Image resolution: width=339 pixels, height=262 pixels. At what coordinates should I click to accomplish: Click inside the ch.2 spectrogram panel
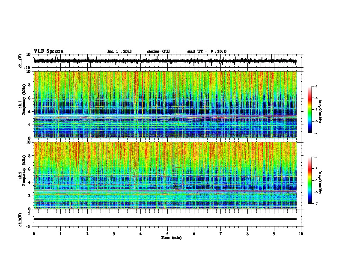165,176
